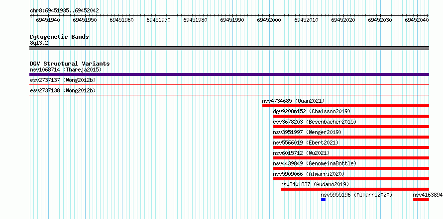Click esv3678203 (Besenbacher2015) label
Image resolution: width=443 pixels, height=219 pixels.
pos(315,122)
